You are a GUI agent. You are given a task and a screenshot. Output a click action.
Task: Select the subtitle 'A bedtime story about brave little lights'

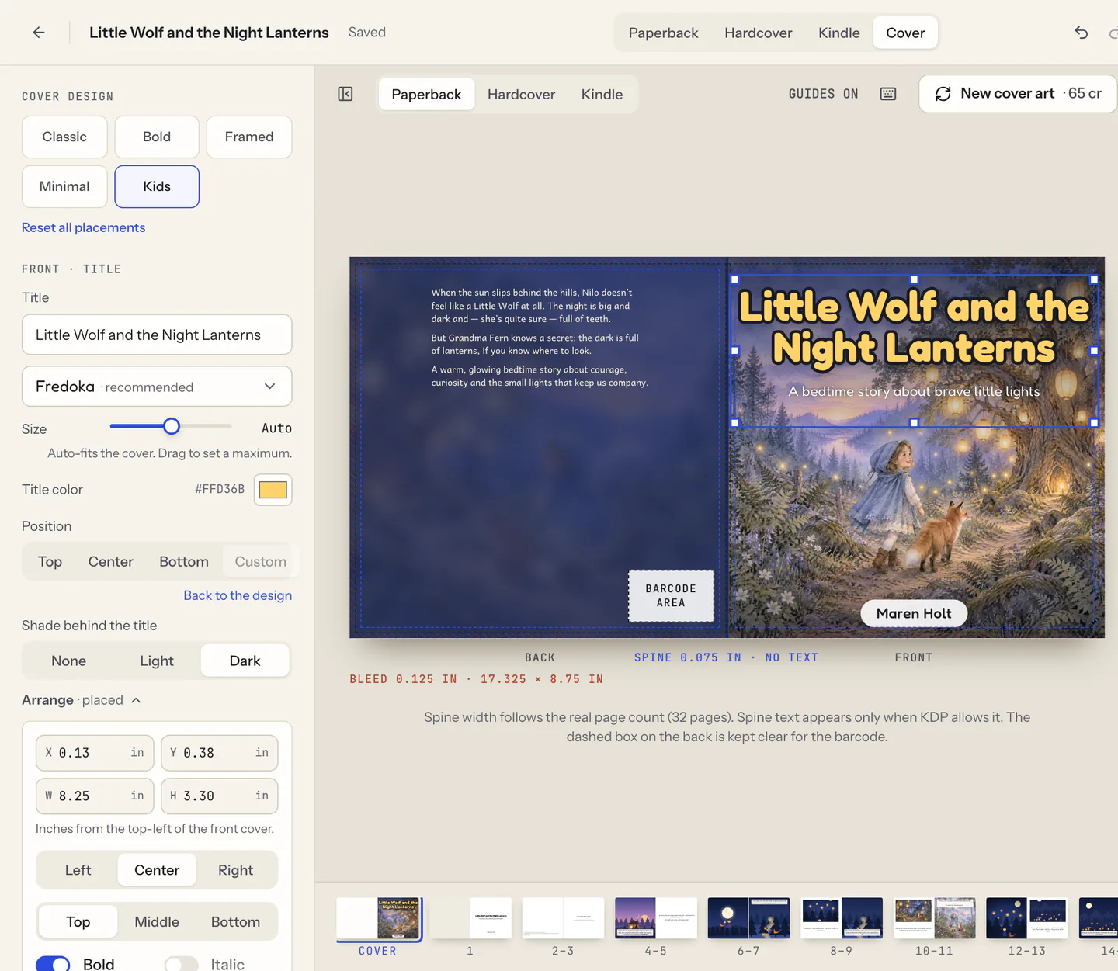tap(914, 391)
